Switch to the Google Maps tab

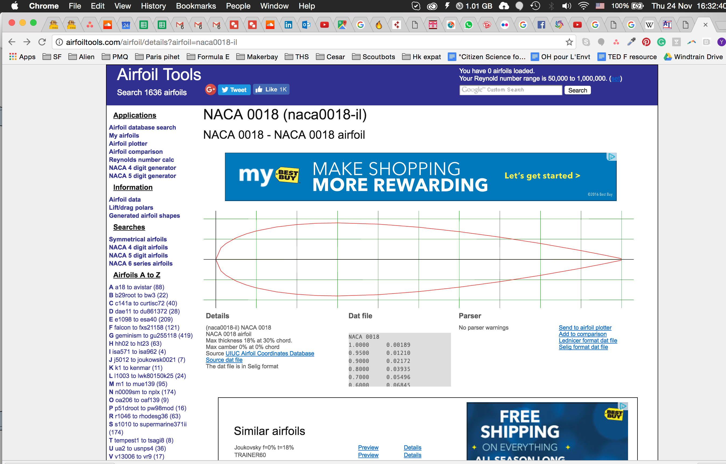point(342,25)
